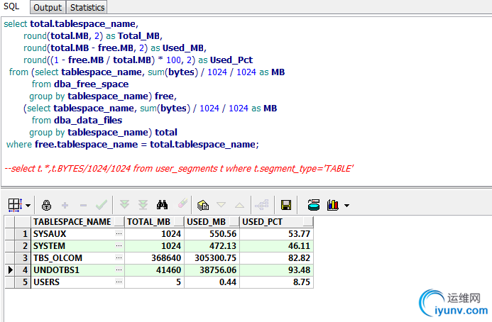Viewport: 492px width, 322px height.
Task: Click the fetch last page icon
Action: click(x=143, y=205)
